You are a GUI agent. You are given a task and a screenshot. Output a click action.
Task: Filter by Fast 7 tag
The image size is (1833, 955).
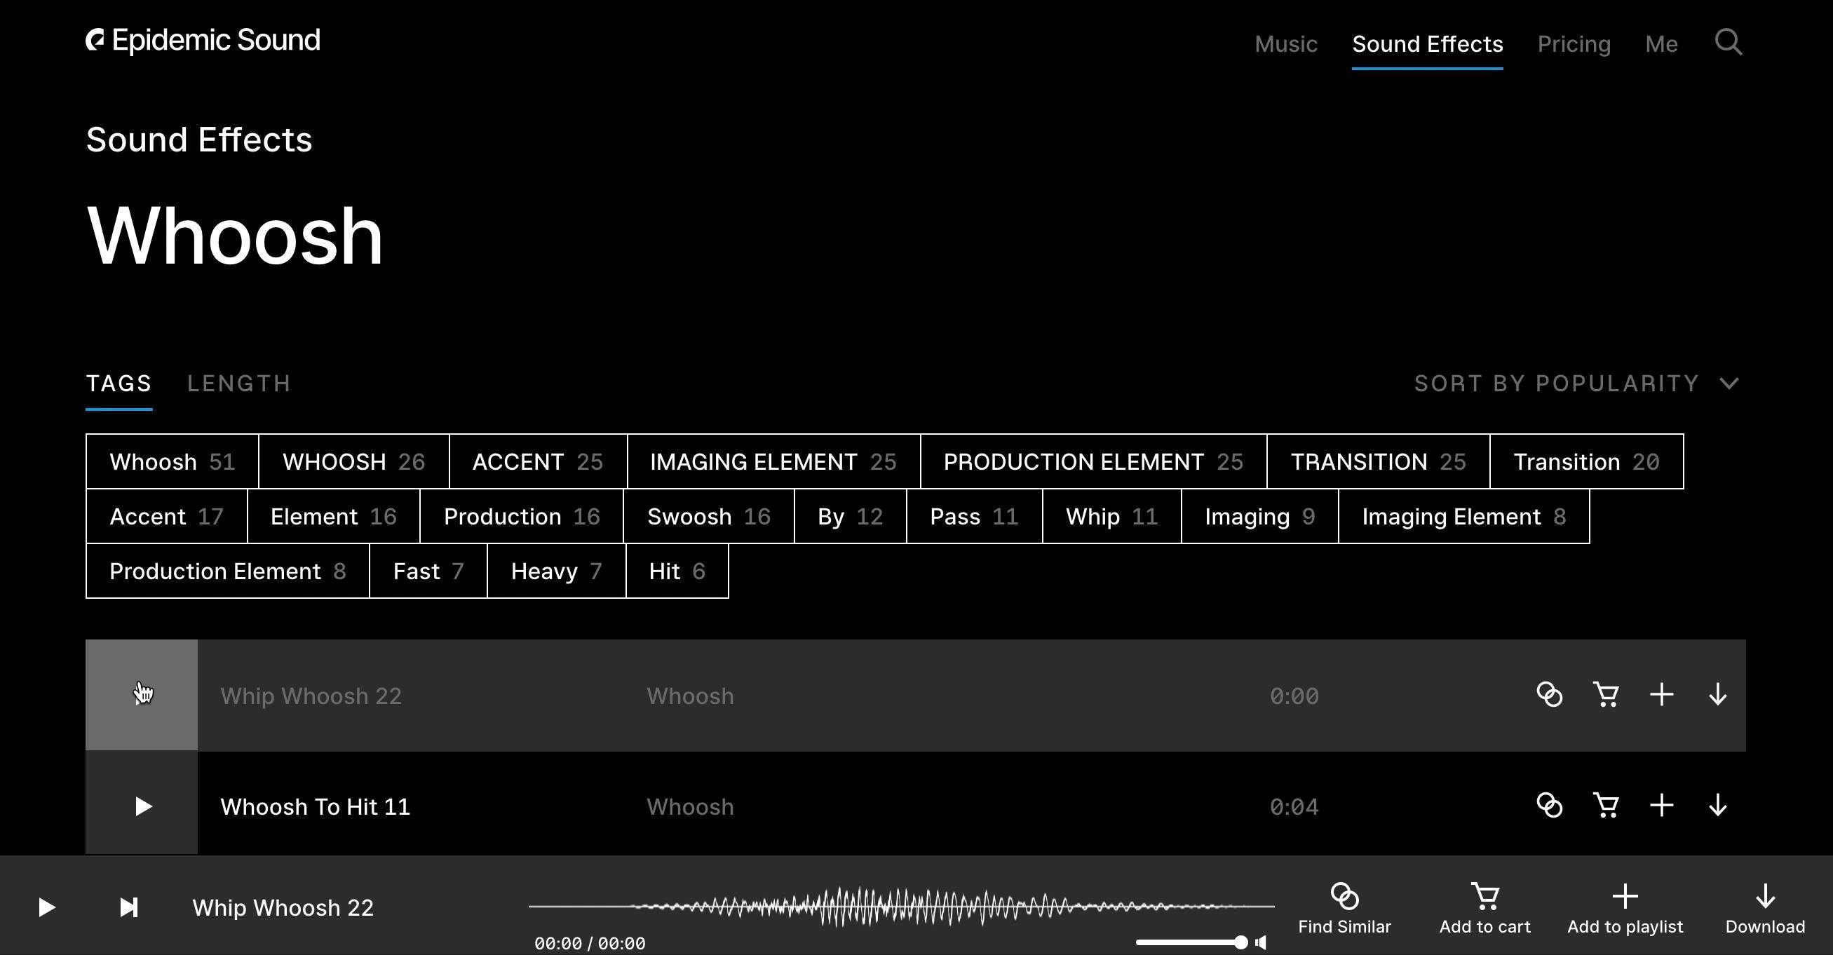(x=428, y=571)
